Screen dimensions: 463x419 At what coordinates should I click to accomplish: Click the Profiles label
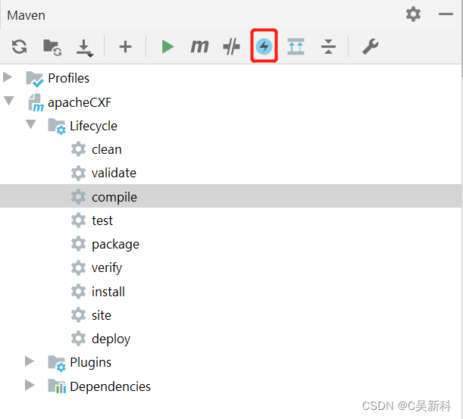[68, 78]
